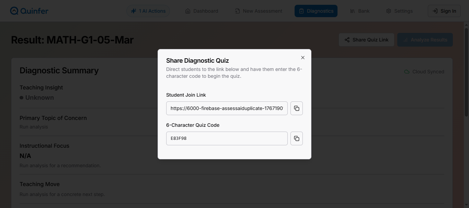Viewport: 469px width, 208px height.
Task: Close the Share Diagnostic Quiz dialog
Action: tap(302, 58)
